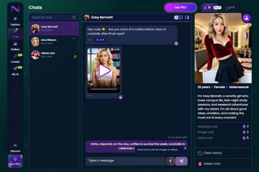
Task: Click the 'Hey cutie' message text
Action: 126,31
